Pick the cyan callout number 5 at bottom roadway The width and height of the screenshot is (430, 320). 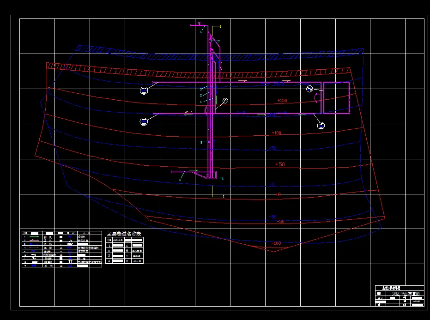click(180, 180)
